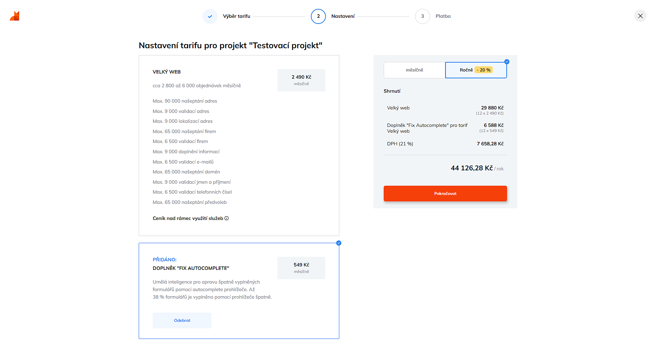
Task: Click the -20 % discount badge
Action: (483, 70)
